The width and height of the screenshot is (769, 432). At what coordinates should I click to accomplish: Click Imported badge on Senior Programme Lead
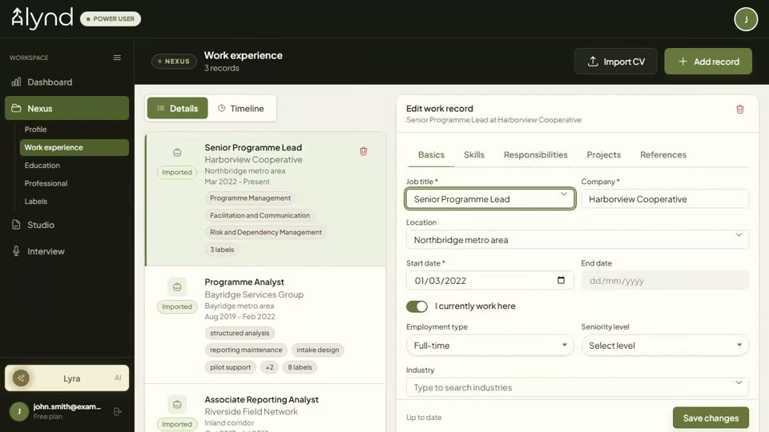(177, 173)
